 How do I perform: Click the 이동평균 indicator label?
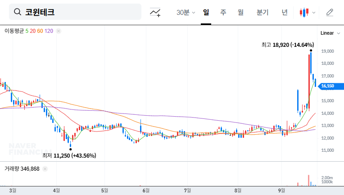14,31
